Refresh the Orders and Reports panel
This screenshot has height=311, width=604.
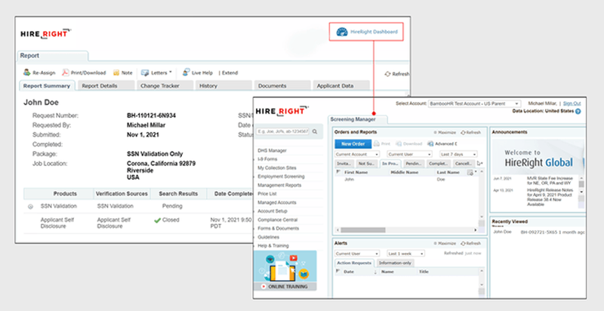pos(470,132)
